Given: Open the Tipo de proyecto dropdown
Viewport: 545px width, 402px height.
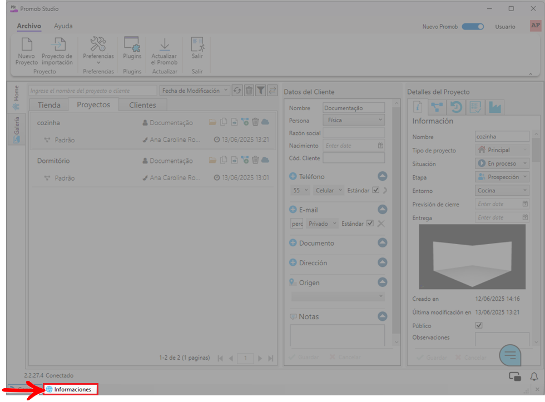Looking at the screenshot, I should click(502, 150).
